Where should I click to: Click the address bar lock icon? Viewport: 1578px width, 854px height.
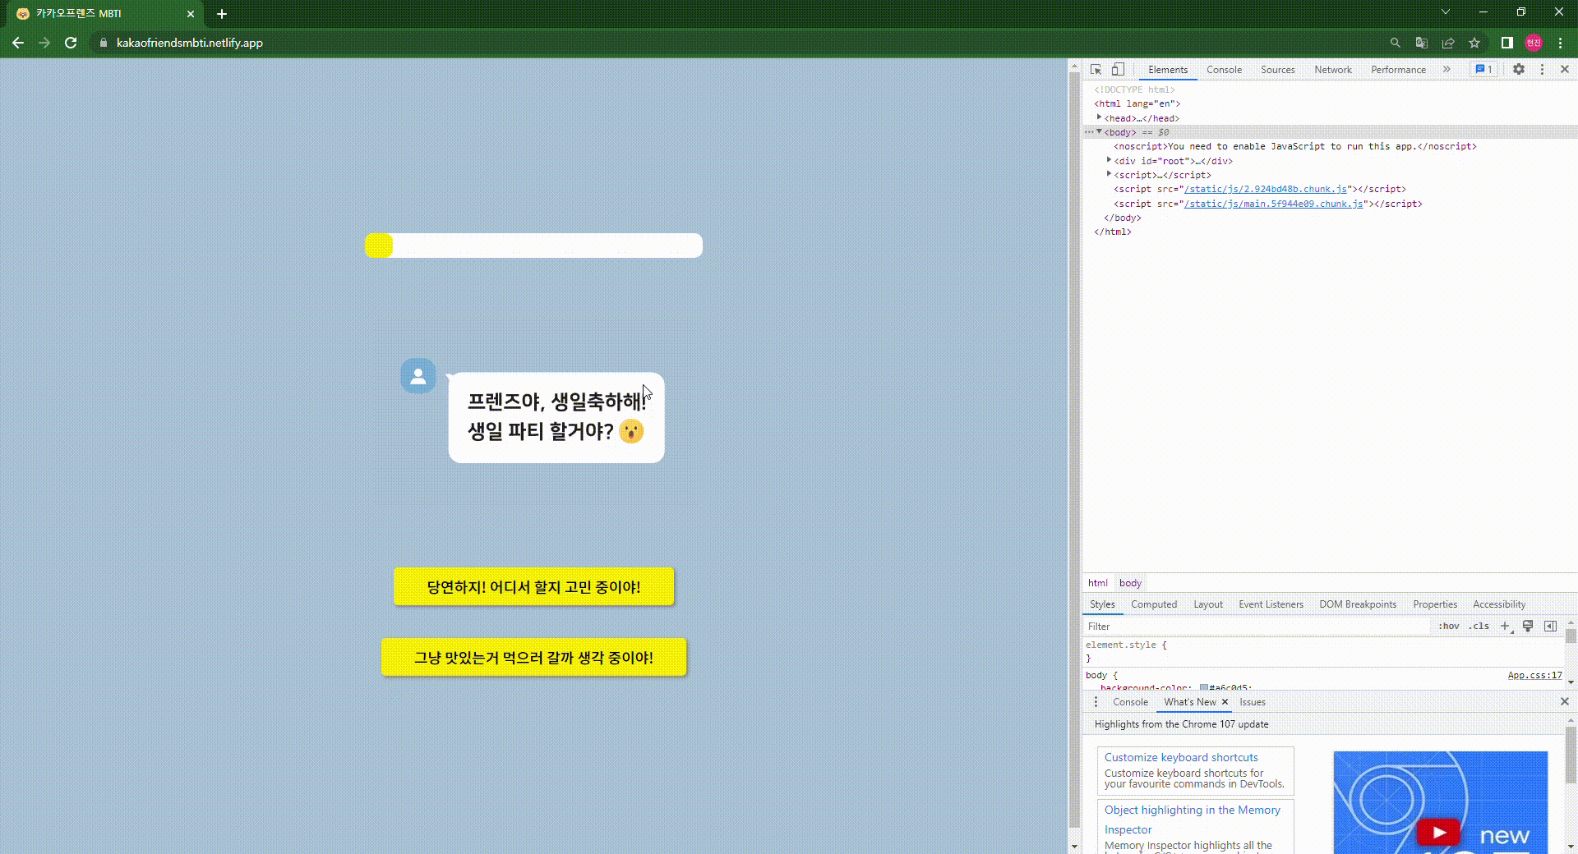103,43
